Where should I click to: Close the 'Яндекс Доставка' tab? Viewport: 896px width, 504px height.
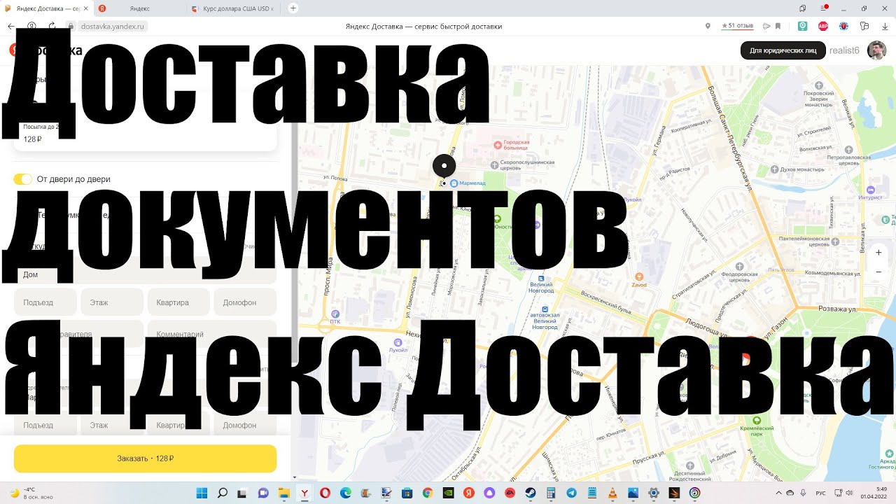(x=85, y=8)
